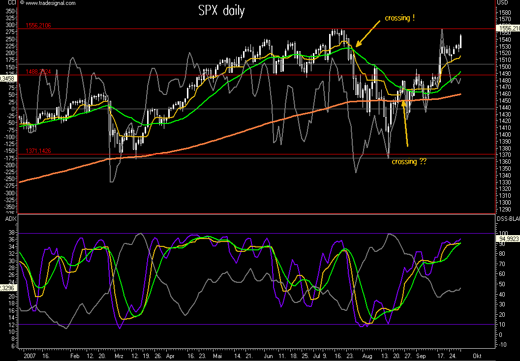The width and height of the screenshot is (520, 361).
Task: Click the USD axis label at top right
Action: coord(502,3)
